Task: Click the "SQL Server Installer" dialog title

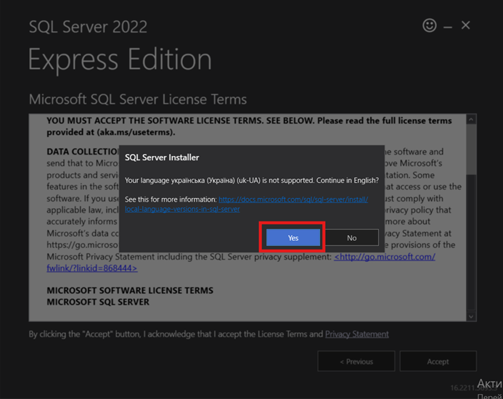Action: [x=162, y=157]
